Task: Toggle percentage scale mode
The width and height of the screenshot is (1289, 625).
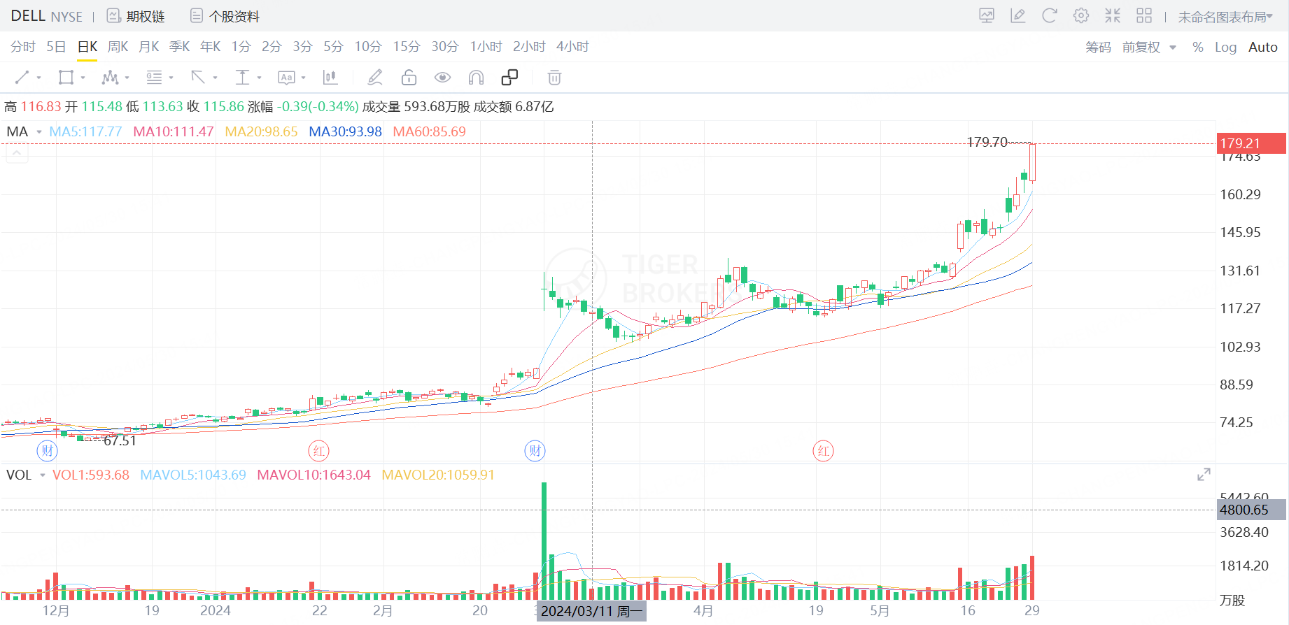Action: pos(1198,48)
